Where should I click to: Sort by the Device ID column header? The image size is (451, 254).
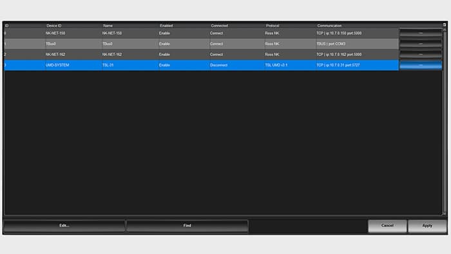point(53,26)
